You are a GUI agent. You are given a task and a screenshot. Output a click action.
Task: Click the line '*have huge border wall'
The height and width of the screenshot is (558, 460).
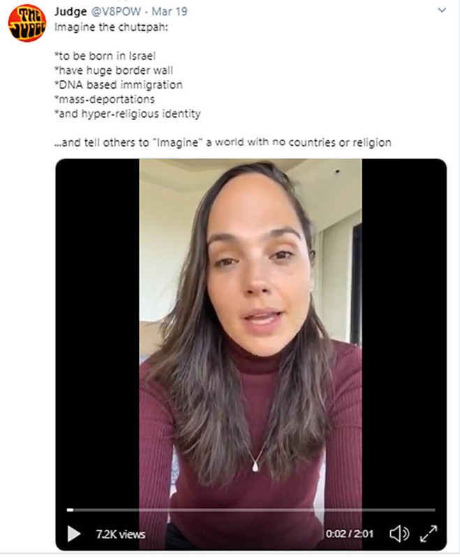coord(114,70)
